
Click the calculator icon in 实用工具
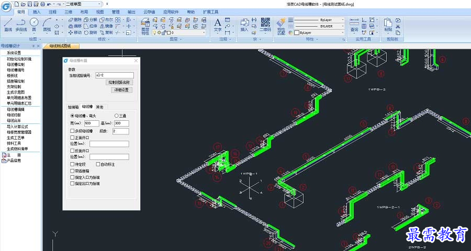(364, 27)
